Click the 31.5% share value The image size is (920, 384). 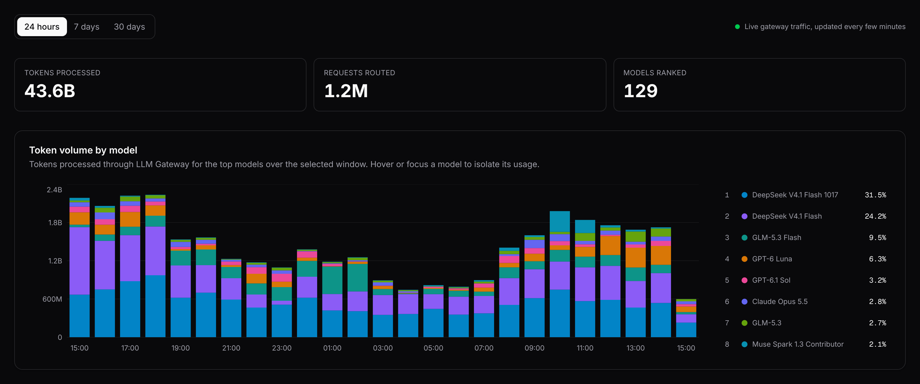tap(875, 195)
